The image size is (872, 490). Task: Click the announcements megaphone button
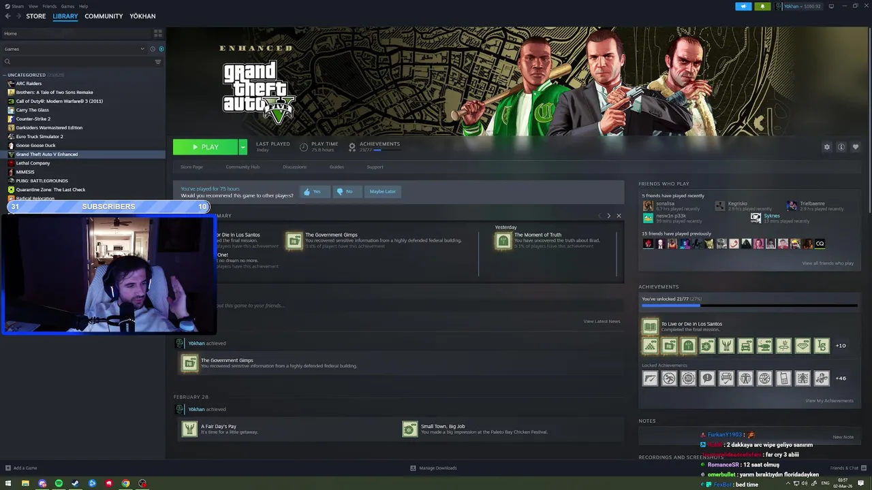point(743,6)
